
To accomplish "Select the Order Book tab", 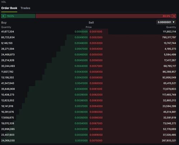I will pyautogui.click(x=9, y=8).
